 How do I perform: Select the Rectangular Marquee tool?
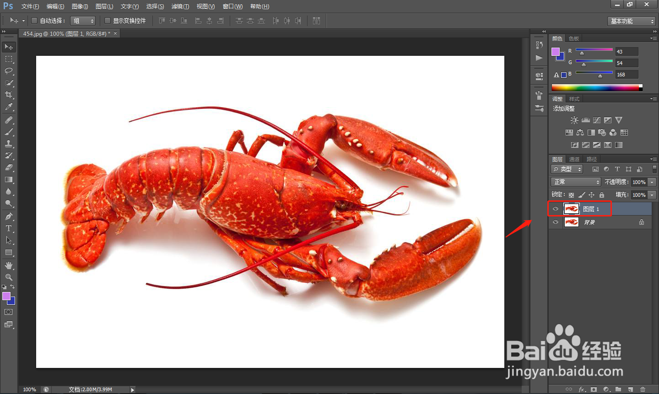[9, 59]
